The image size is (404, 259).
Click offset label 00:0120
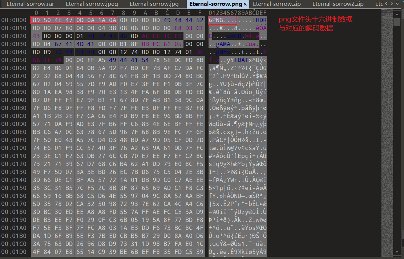click(14, 164)
